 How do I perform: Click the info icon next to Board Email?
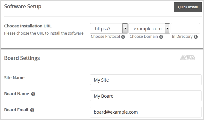click(x=32, y=110)
